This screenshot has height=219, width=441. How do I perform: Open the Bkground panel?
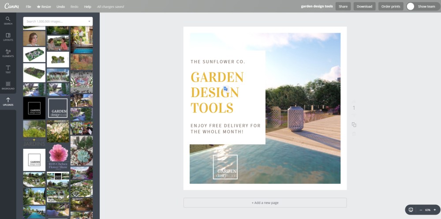[8, 85]
